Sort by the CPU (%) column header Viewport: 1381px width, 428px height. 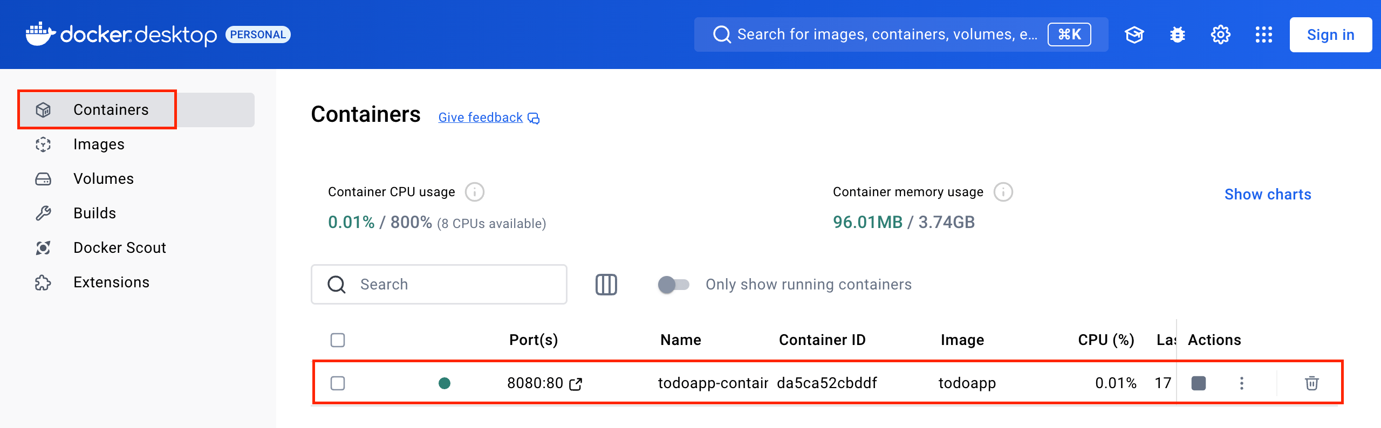(1106, 340)
